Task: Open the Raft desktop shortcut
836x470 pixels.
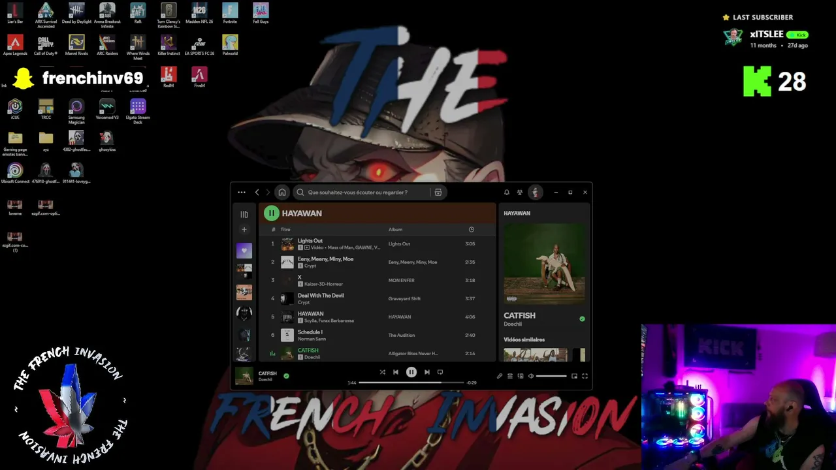Action: (x=138, y=14)
